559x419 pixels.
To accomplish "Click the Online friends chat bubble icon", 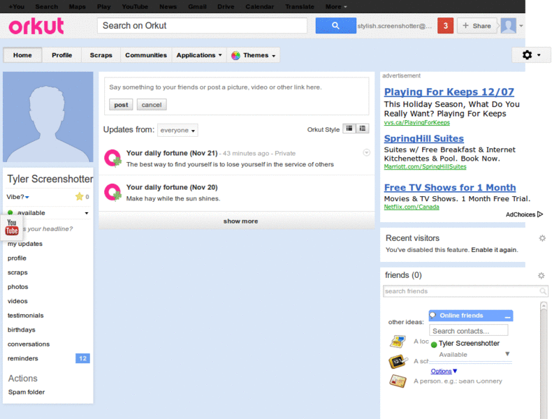I will click(433, 316).
